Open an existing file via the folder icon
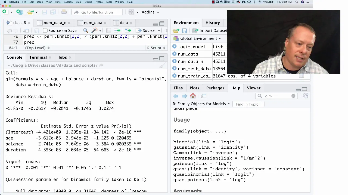This screenshot has height=195, width=348. 30,12
